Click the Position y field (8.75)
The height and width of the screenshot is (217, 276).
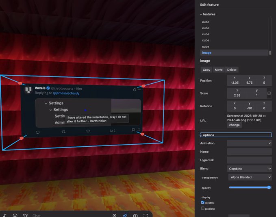point(250,82)
